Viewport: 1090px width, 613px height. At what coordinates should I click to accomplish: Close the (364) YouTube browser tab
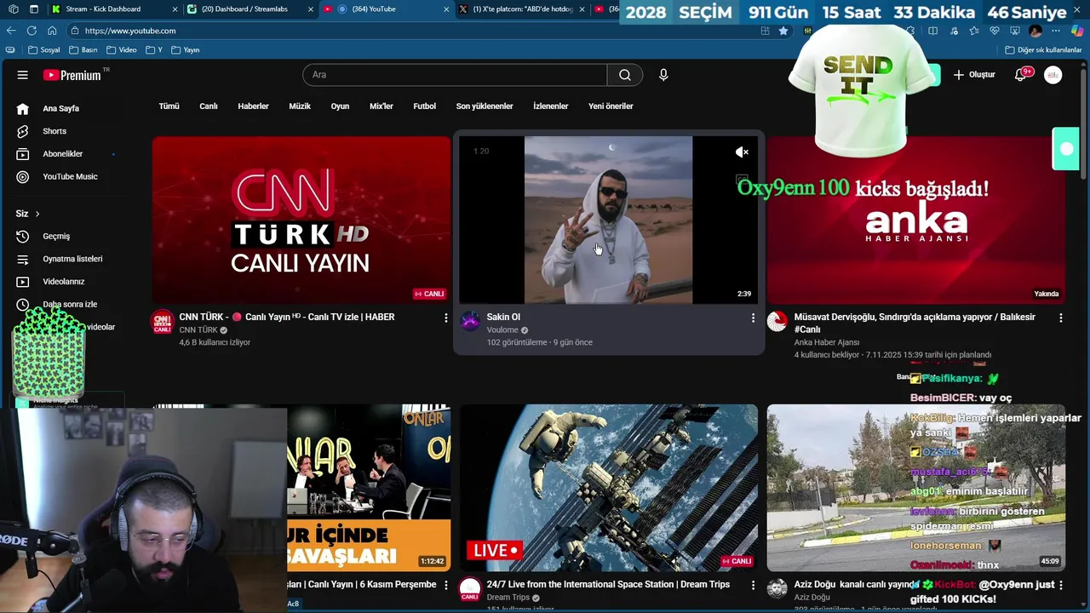pos(446,9)
